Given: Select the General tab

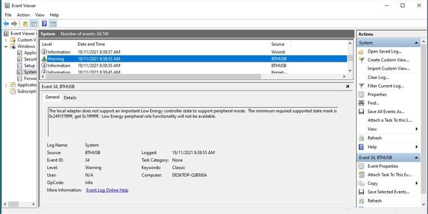Looking at the screenshot, I should tap(53, 97).
